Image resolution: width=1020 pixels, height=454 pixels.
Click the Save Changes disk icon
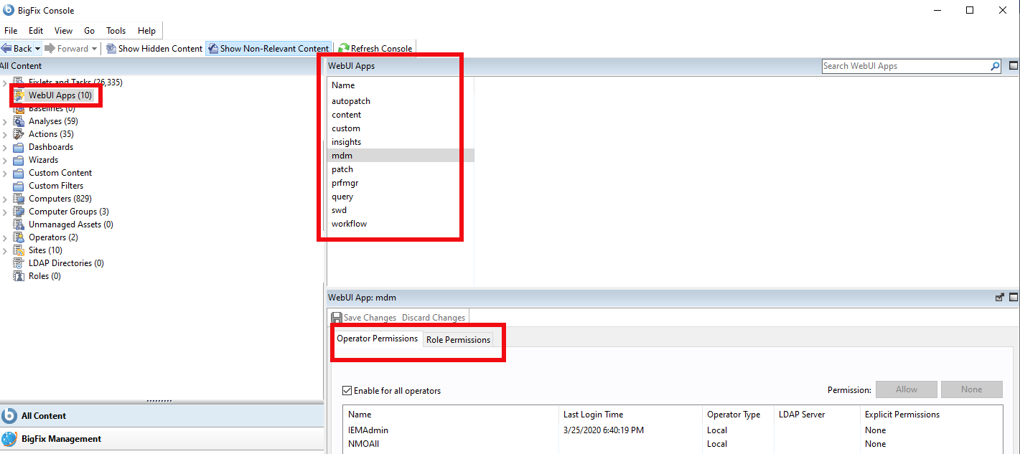click(x=337, y=317)
